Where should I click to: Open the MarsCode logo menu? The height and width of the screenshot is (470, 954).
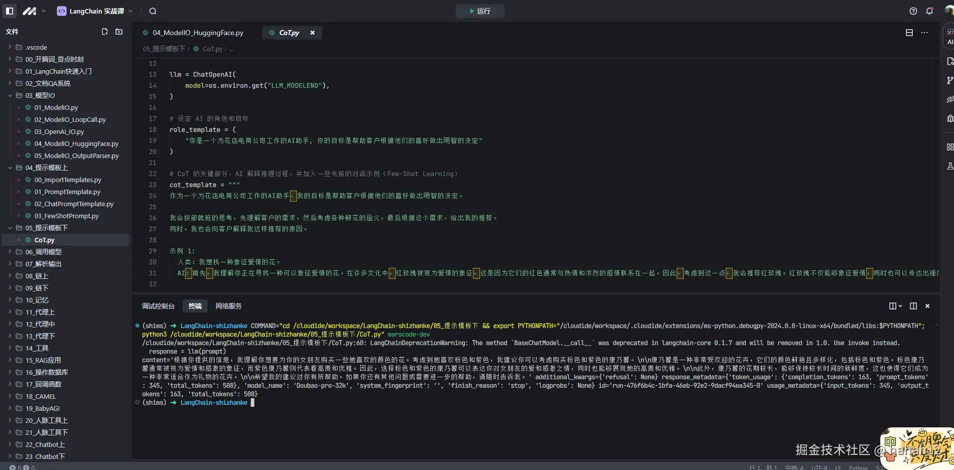pyautogui.click(x=30, y=11)
